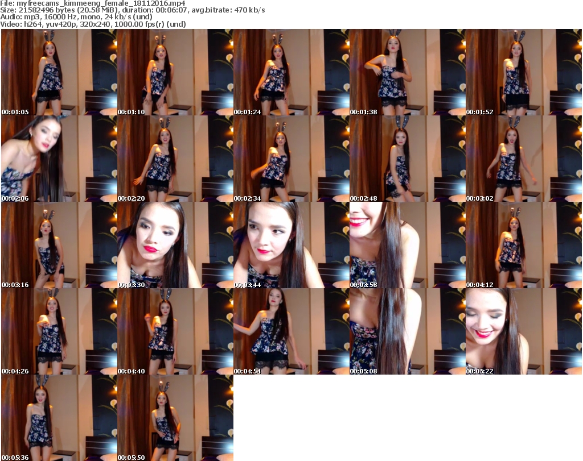Select the thumbnail labeled 00:01:52
The image size is (583, 461).
pos(523,72)
